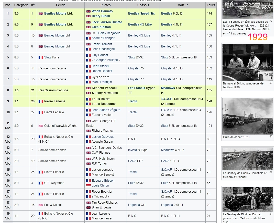The image size is (277, 223).
Task: Open the Invicta chassis link
Action: point(132,150)
